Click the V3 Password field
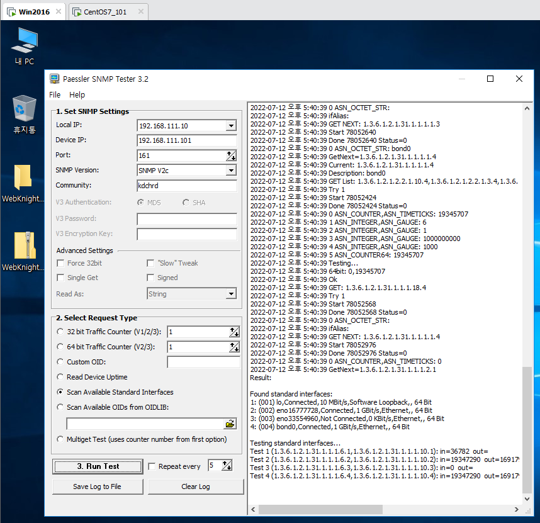 [x=187, y=218]
